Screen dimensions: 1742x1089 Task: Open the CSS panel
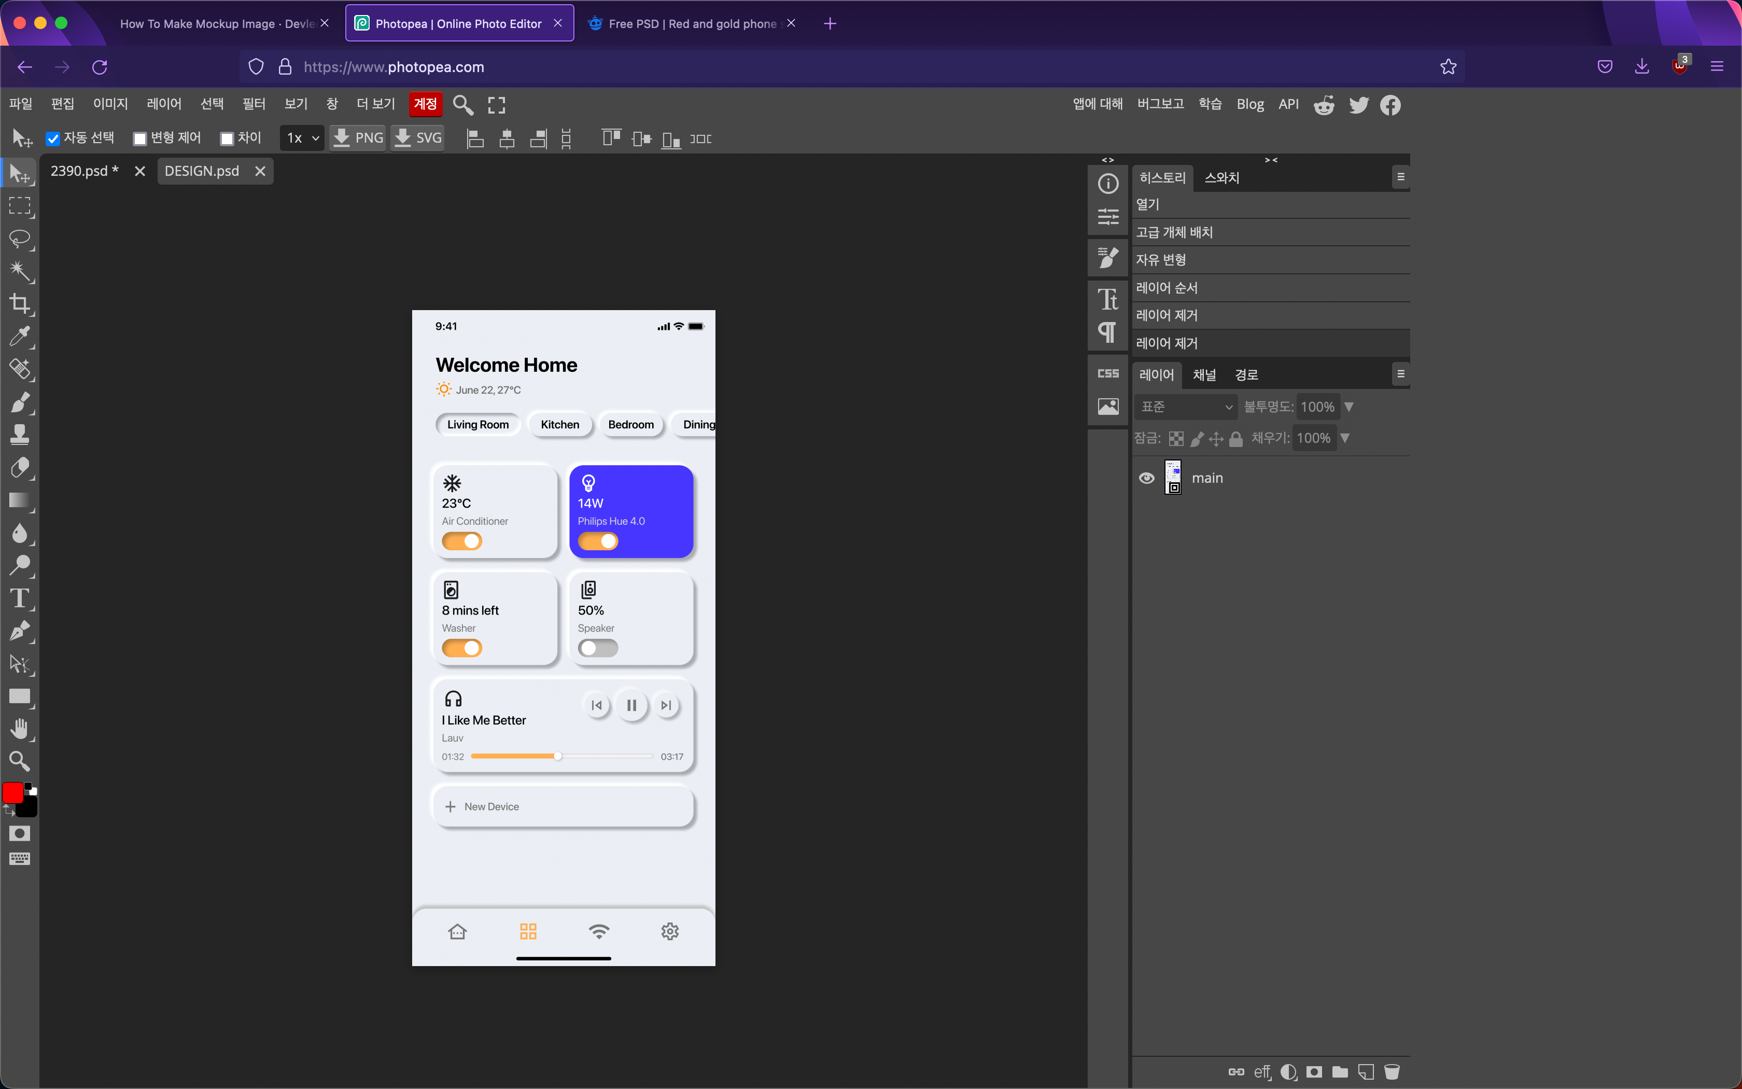(1108, 373)
